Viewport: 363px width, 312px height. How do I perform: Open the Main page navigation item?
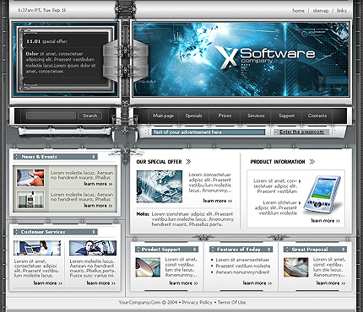(x=164, y=116)
